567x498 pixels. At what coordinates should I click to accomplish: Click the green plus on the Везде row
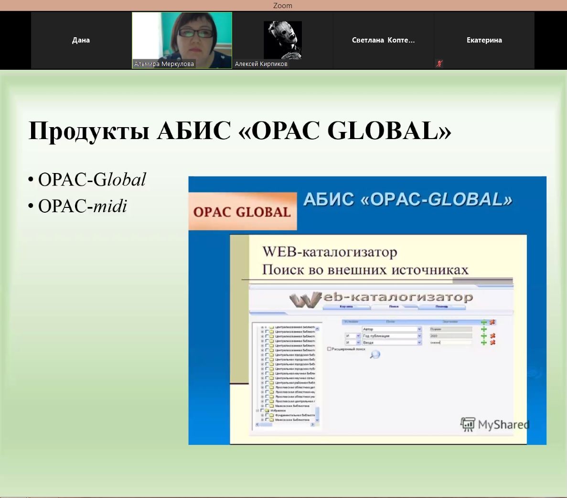coord(484,342)
